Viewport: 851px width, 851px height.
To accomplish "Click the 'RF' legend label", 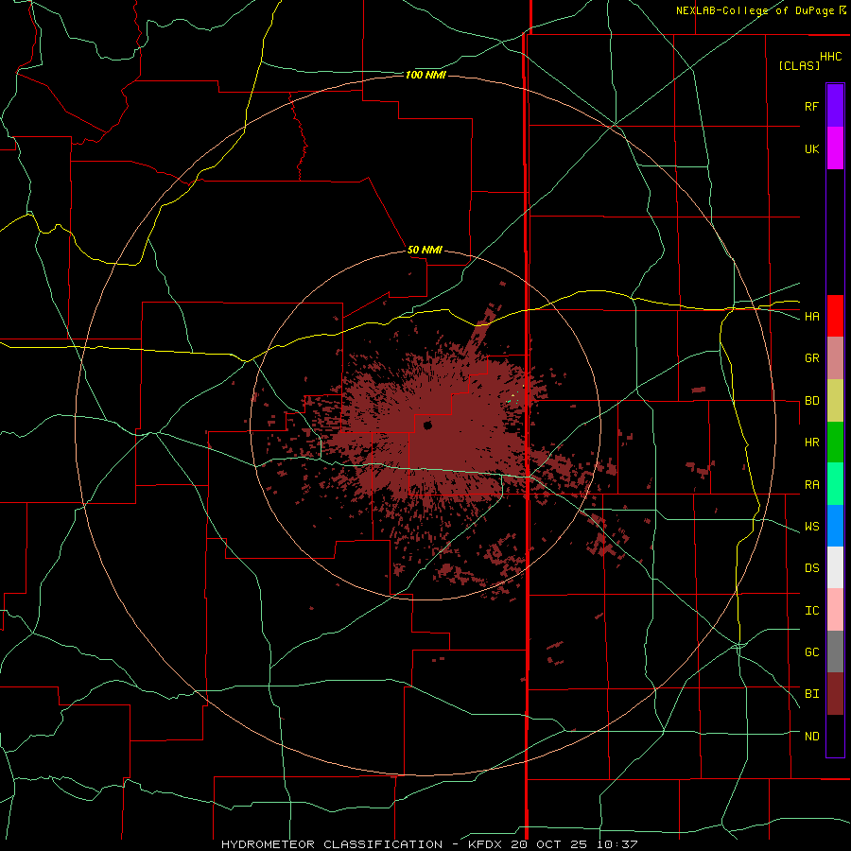I will point(811,106).
